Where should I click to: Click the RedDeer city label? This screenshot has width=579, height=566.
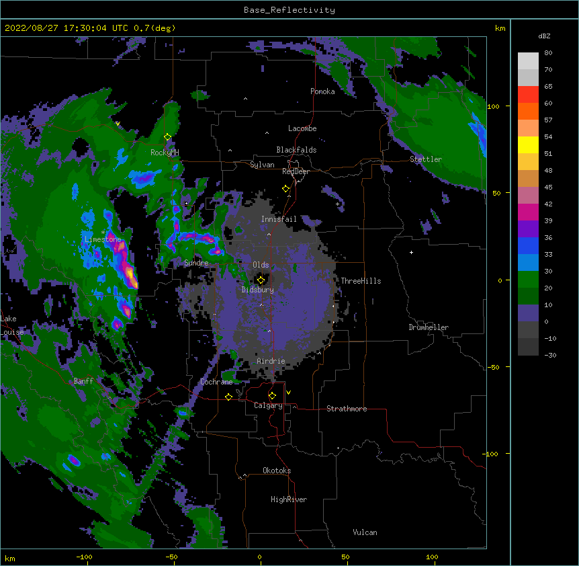[296, 171]
